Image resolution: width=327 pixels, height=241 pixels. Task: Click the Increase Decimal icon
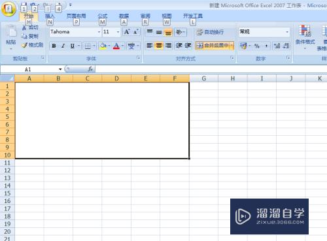click(x=277, y=46)
